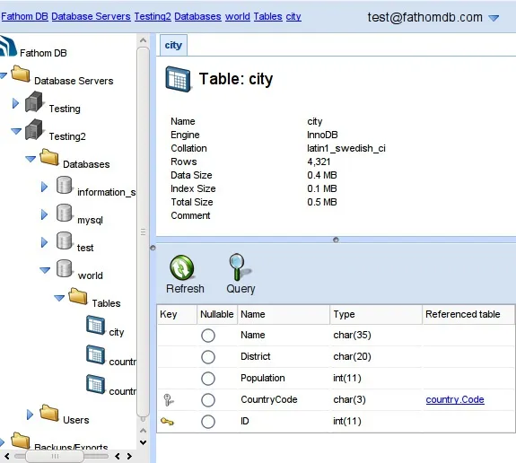The width and height of the screenshot is (516, 463).
Task: Open the world breadcrumb link
Action: 238,16
